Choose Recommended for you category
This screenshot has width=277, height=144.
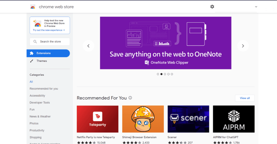pyautogui.click(x=44, y=89)
